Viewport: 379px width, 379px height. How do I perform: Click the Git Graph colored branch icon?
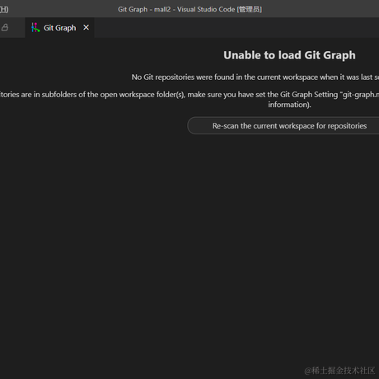[35, 27]
